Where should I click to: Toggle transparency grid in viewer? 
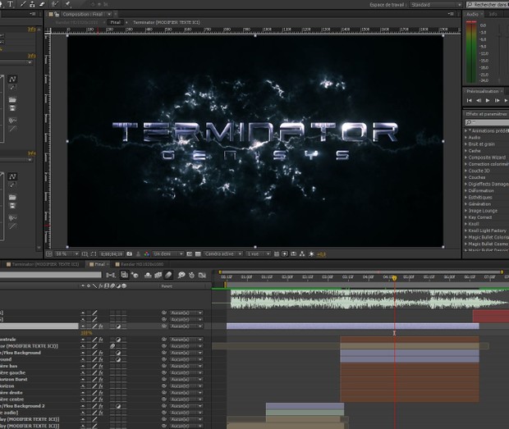(198, 254)
